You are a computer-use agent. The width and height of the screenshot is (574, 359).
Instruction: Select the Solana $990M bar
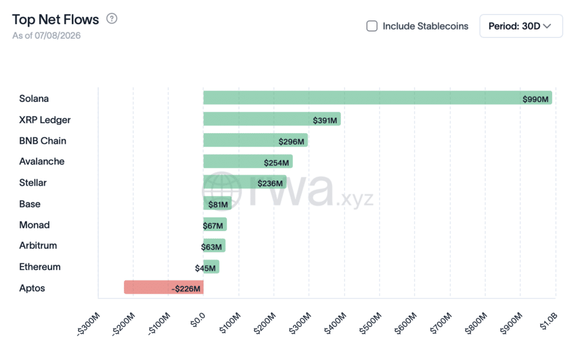tap(377, 98)
